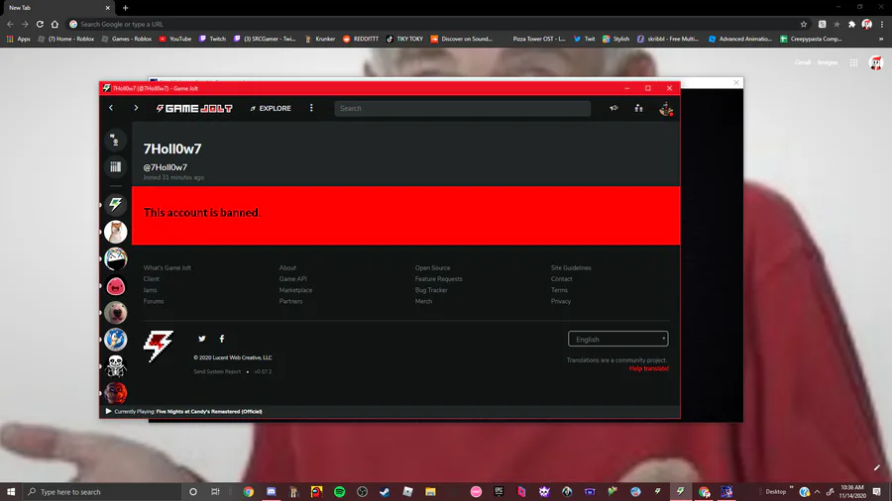Viewport: 892px width, 501px height.
Task: Reload the Chrome page
Action: click(x=40, y=24)
